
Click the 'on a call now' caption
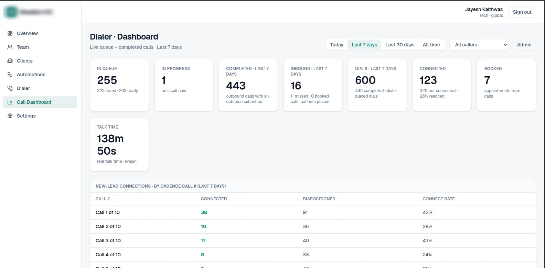click(174, 91)
